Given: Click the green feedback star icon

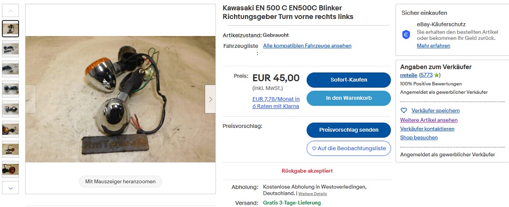Looking at the screenshot, I should click(x=437, y=75).
